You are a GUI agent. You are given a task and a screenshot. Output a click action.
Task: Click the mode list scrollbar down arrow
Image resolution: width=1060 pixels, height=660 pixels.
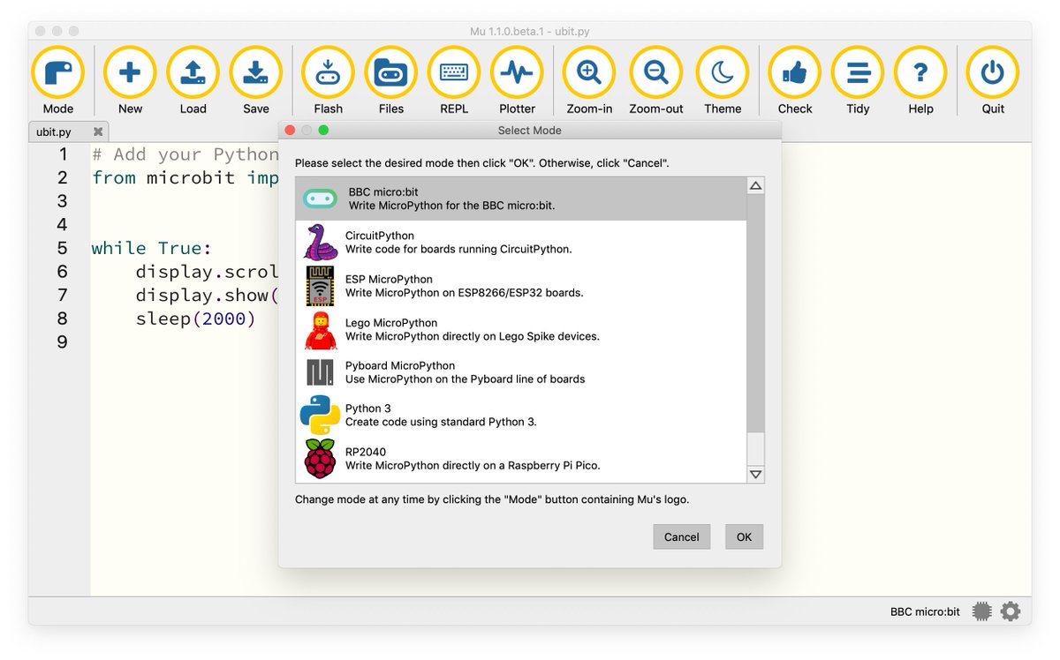point(755,474)
